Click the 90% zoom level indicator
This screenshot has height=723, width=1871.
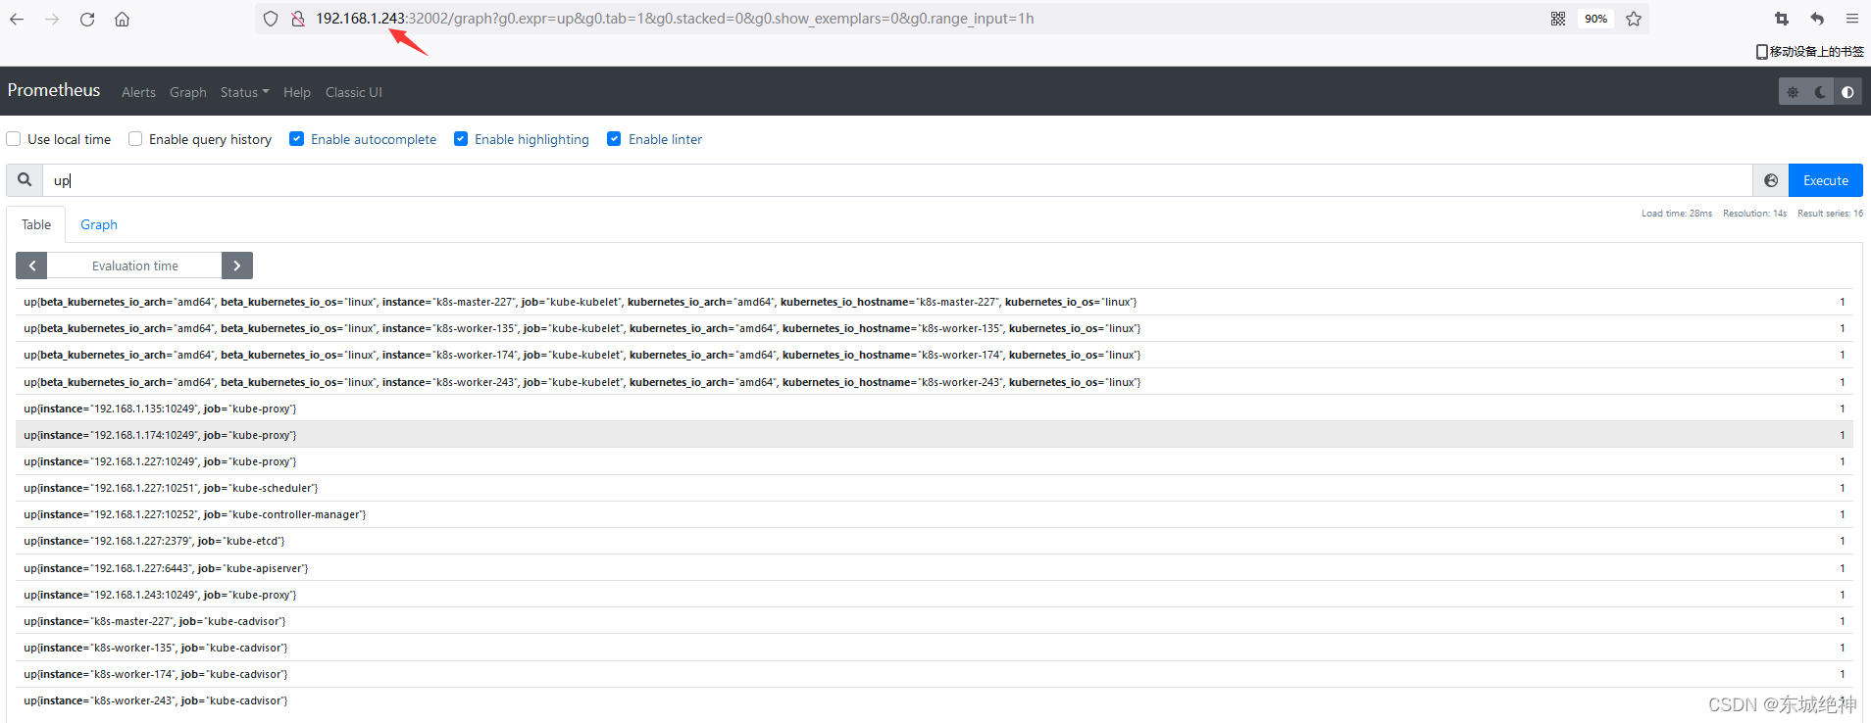[x=1596, y=19]
